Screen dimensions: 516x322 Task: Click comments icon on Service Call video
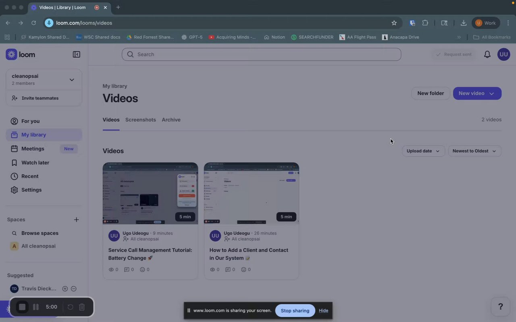coord(127,270)
